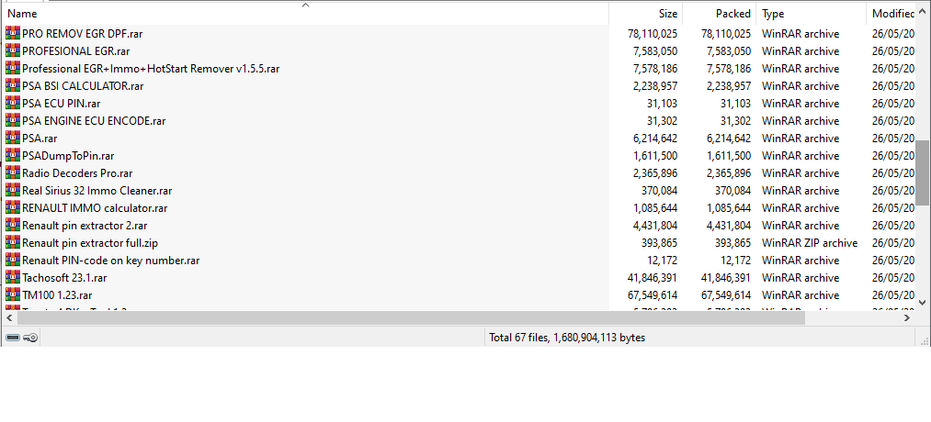Select the TM100 1.23.rar file name
This screenshot has width=931, height=422.
pos(57,295)
